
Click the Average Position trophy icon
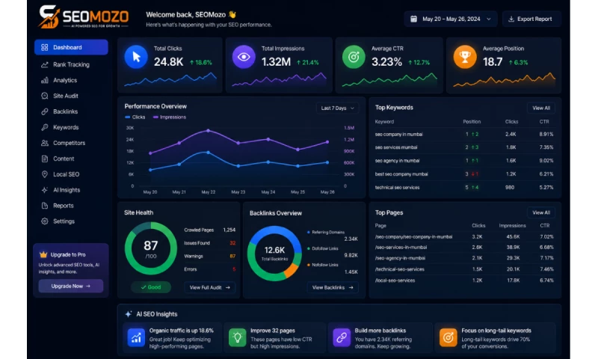[464, 57]
